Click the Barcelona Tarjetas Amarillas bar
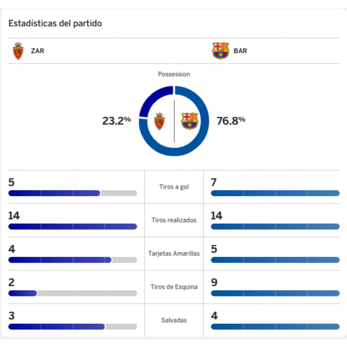 pyautogui.click(x=275, y=260)
